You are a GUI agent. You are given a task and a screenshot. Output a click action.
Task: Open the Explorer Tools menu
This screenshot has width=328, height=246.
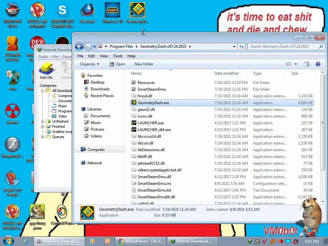click(x=118, y=56)
